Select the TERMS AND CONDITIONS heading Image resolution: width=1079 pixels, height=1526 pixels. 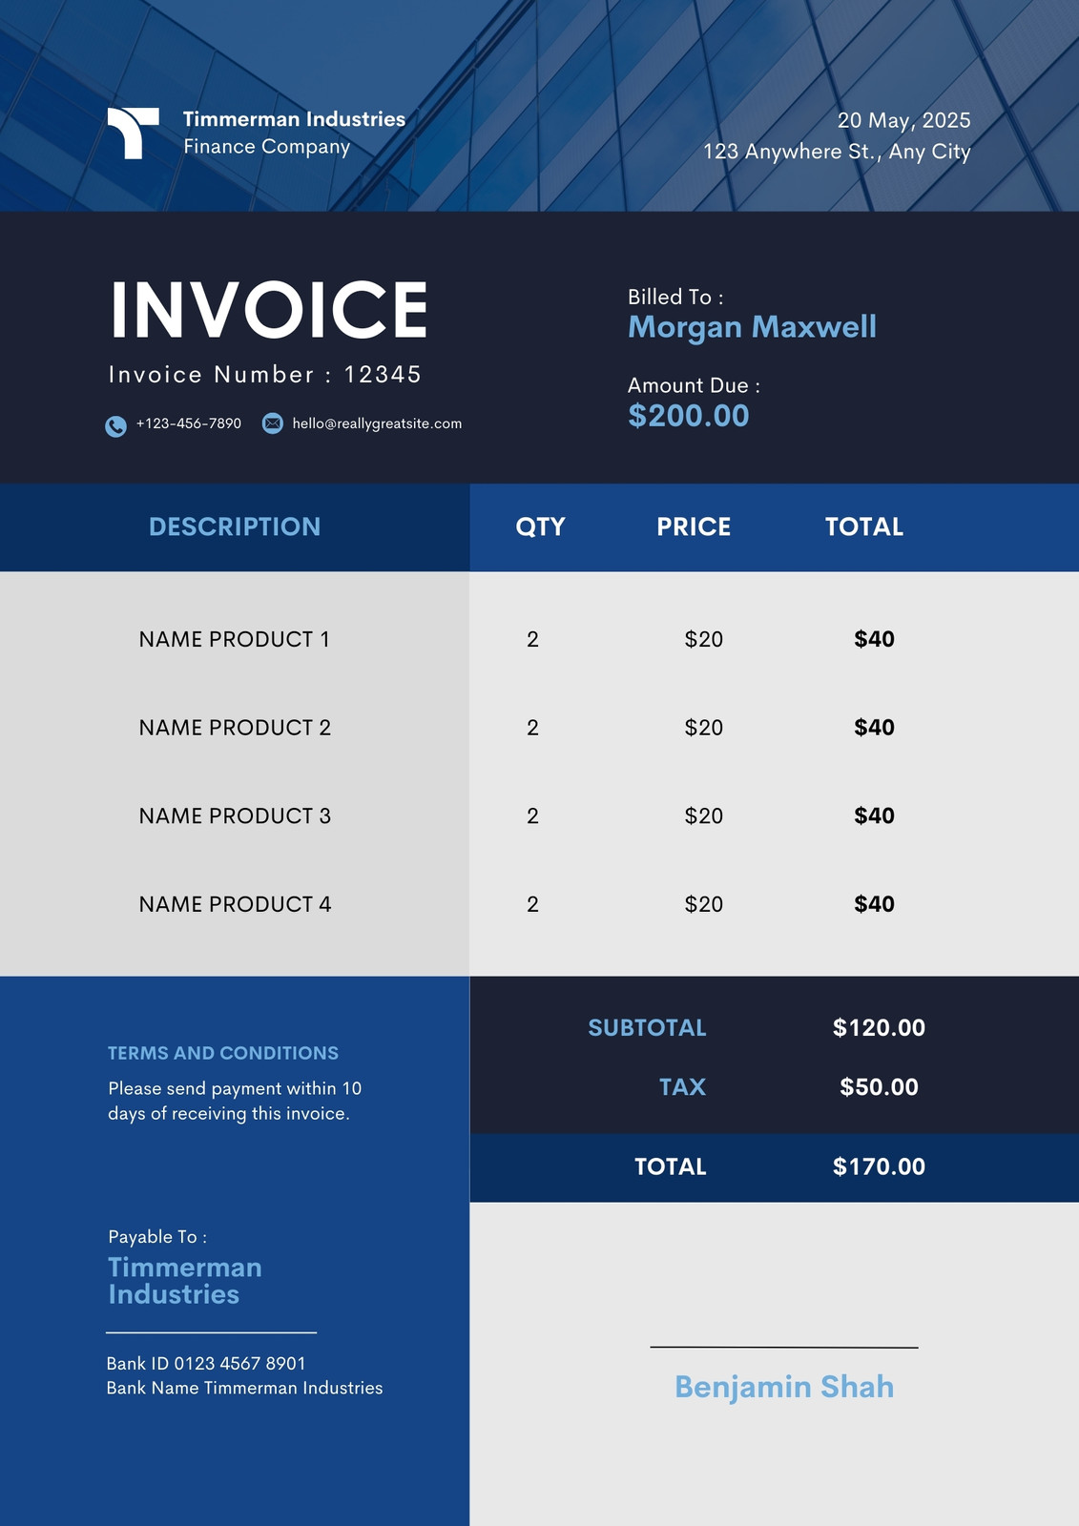click(x=223, y=1053)
